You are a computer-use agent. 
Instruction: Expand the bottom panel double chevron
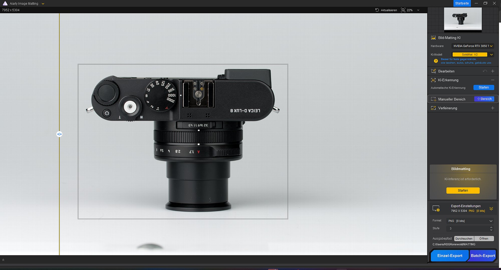[3, 260]
